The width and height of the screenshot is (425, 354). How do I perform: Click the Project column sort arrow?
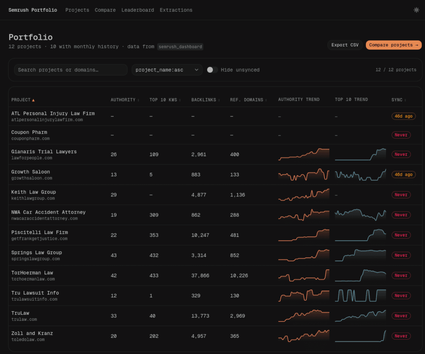tap(33, 100)
